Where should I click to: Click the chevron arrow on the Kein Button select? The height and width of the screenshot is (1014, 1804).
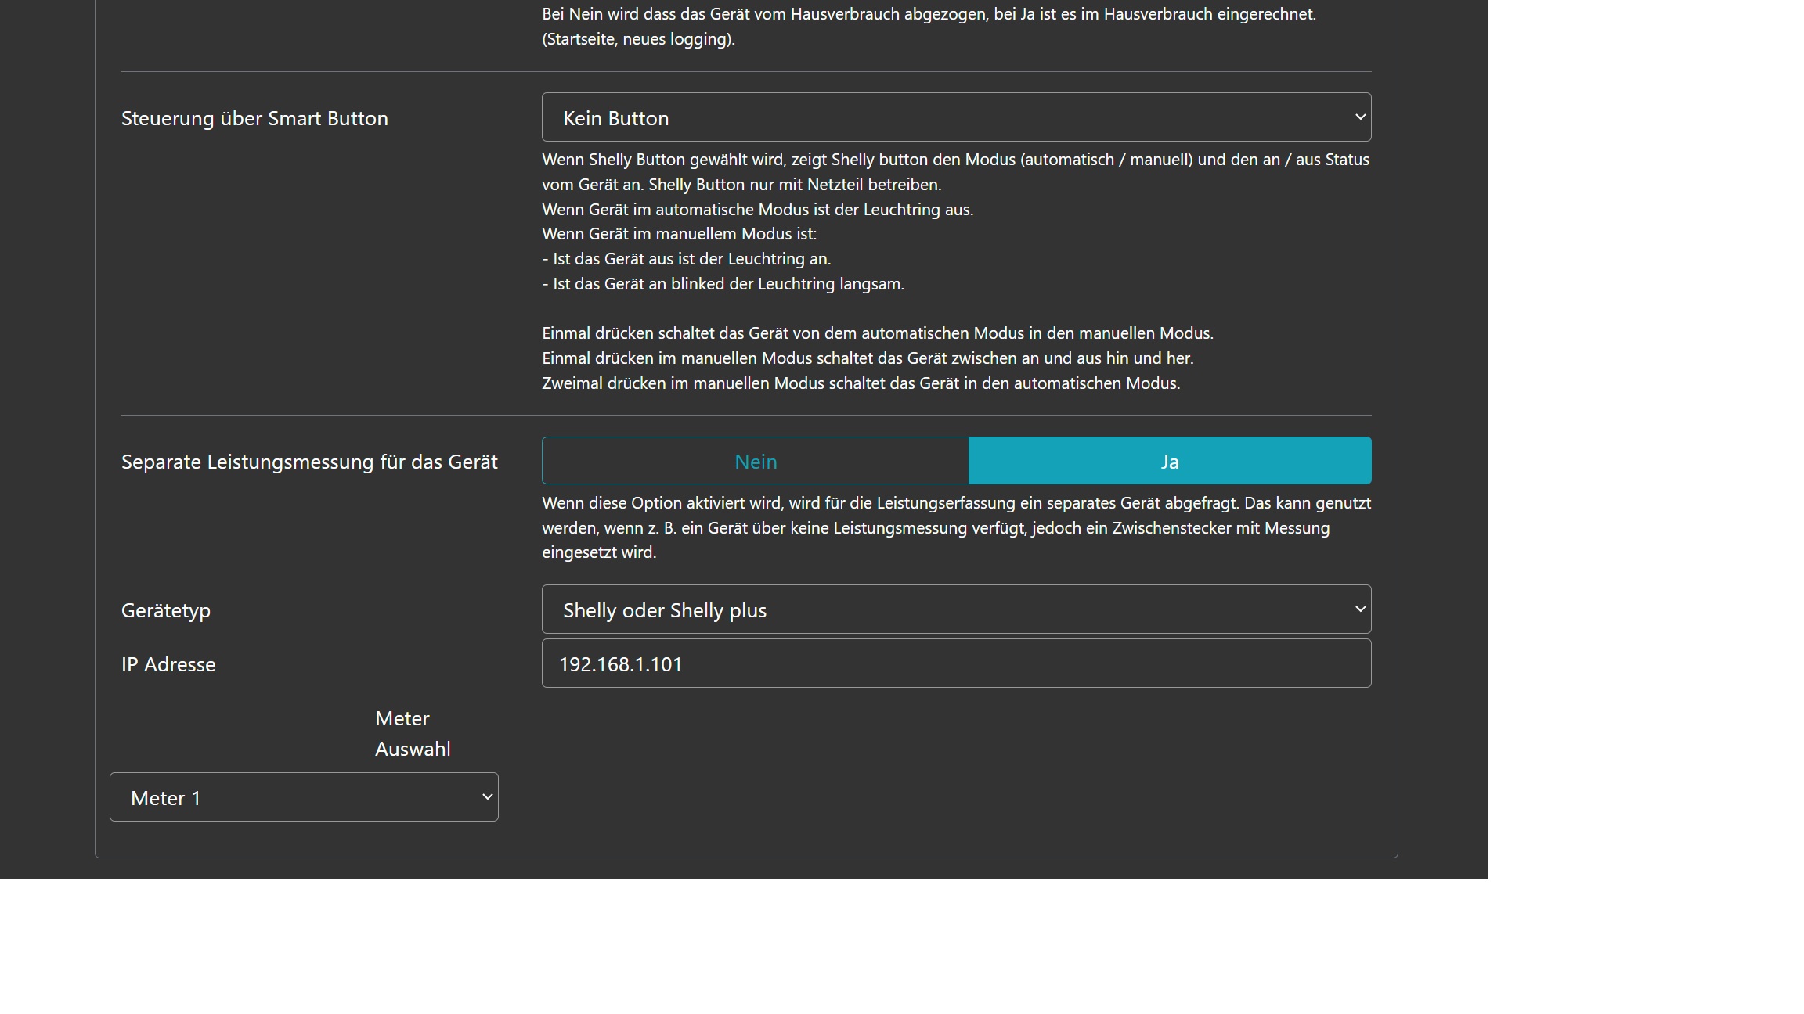[1360, 117]
